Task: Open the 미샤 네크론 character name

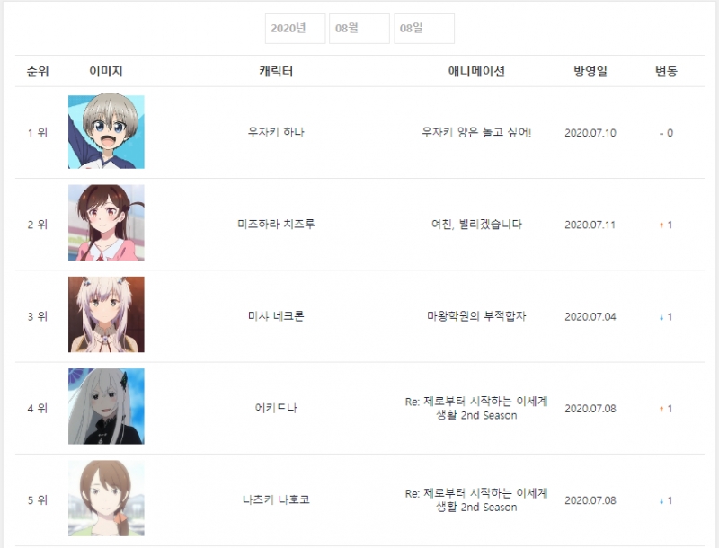Action: pyautogui.click(x=276, y=316)
